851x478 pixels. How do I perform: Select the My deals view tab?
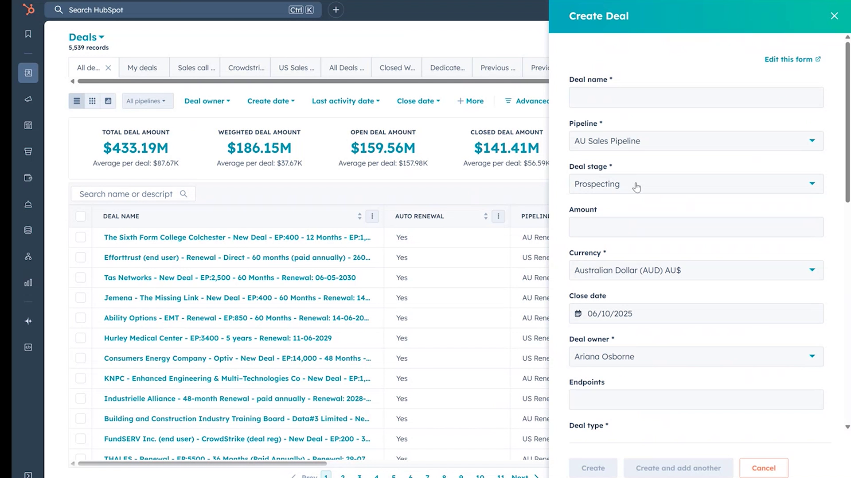142,67
